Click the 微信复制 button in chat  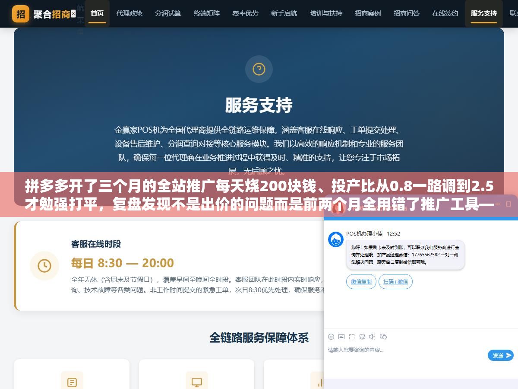361,281
